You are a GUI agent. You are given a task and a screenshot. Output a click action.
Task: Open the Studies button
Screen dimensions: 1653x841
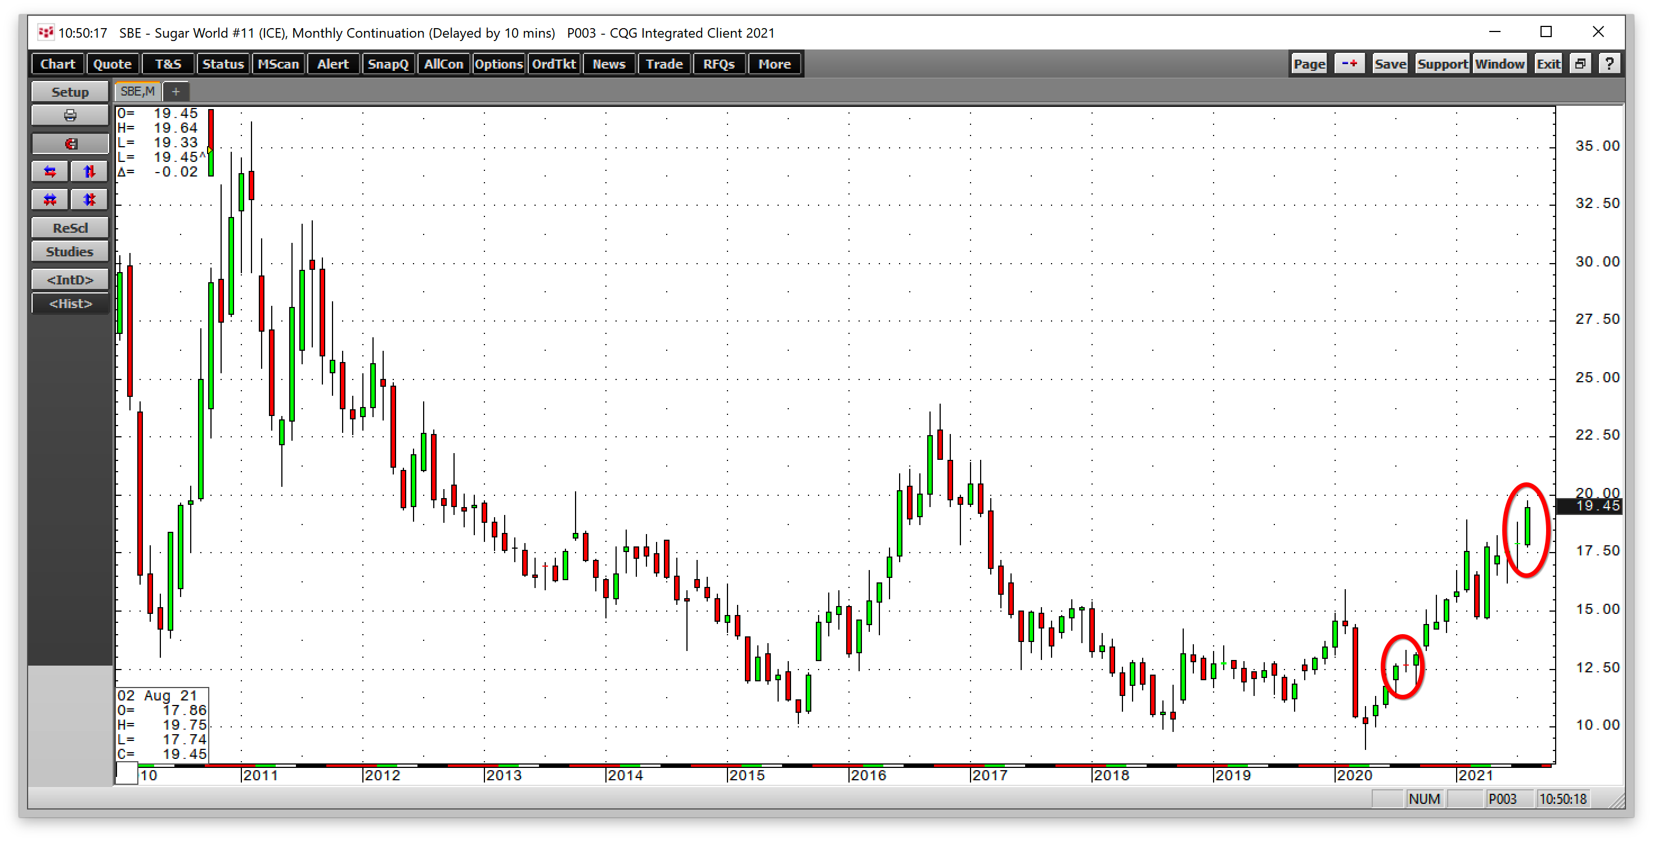(70, 252)
